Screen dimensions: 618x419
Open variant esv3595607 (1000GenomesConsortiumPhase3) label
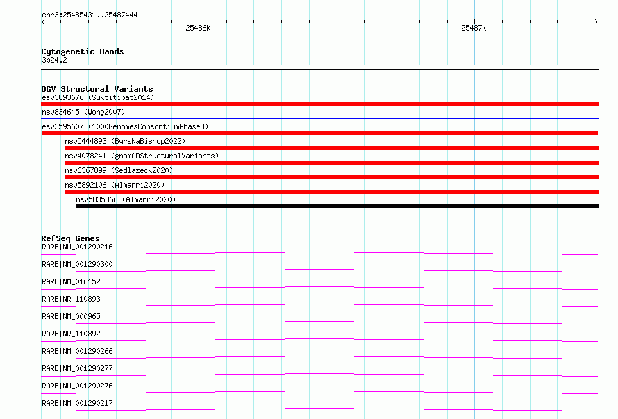[125, 126]
